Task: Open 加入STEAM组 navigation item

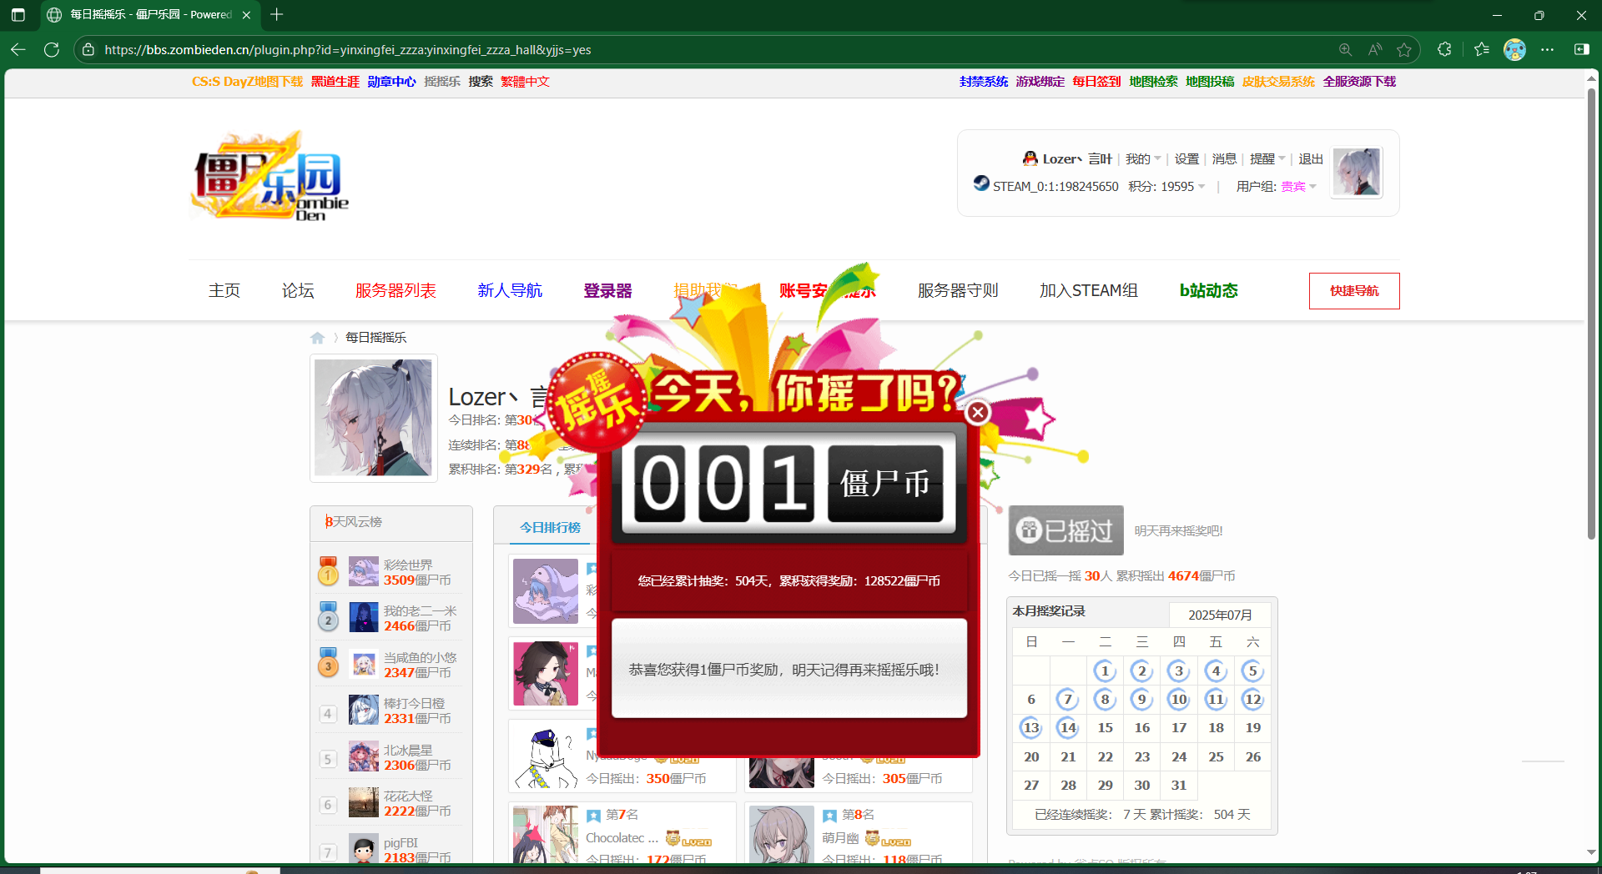Action: point(1089,290)
